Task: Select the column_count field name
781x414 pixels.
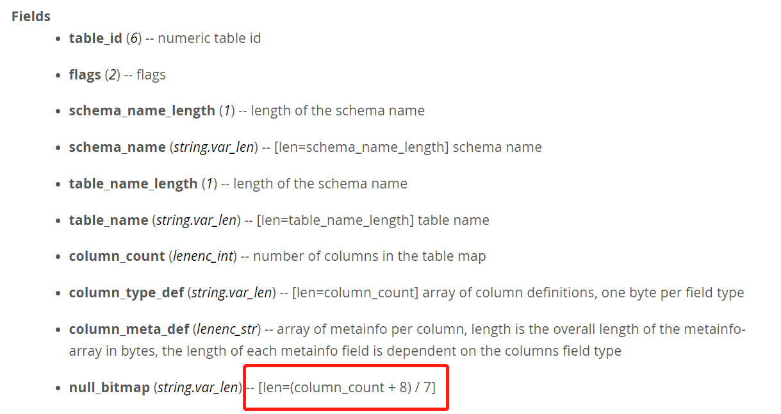Action: 117,256
